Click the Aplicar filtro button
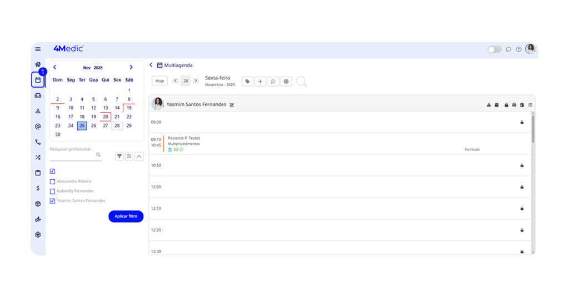Image resolution: width=569 pixels, height=298 pixels. pos(126,216)
